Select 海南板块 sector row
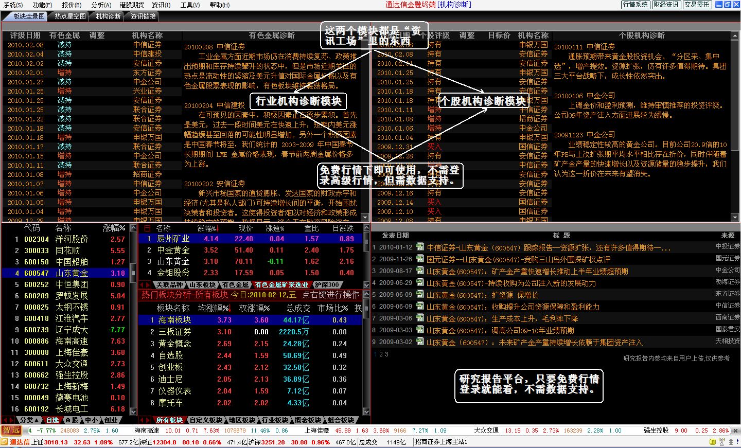Image resolution: width=741 pixels, height=448 pixels. coord(251,320)
